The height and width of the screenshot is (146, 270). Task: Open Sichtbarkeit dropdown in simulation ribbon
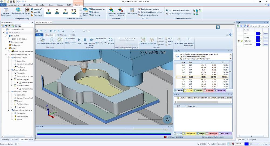click(x=178, y=41)
